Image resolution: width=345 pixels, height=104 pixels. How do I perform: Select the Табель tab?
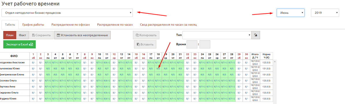(10, 25)
